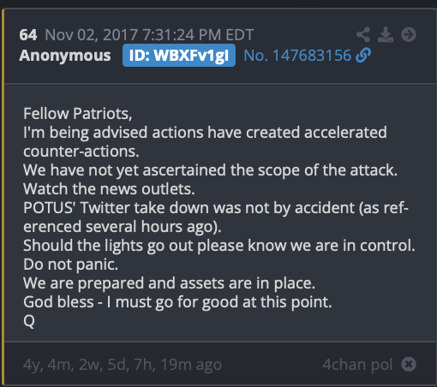Click the drop number 64
This screenshot has height=387, width=437.
click(x=28, y=35)
